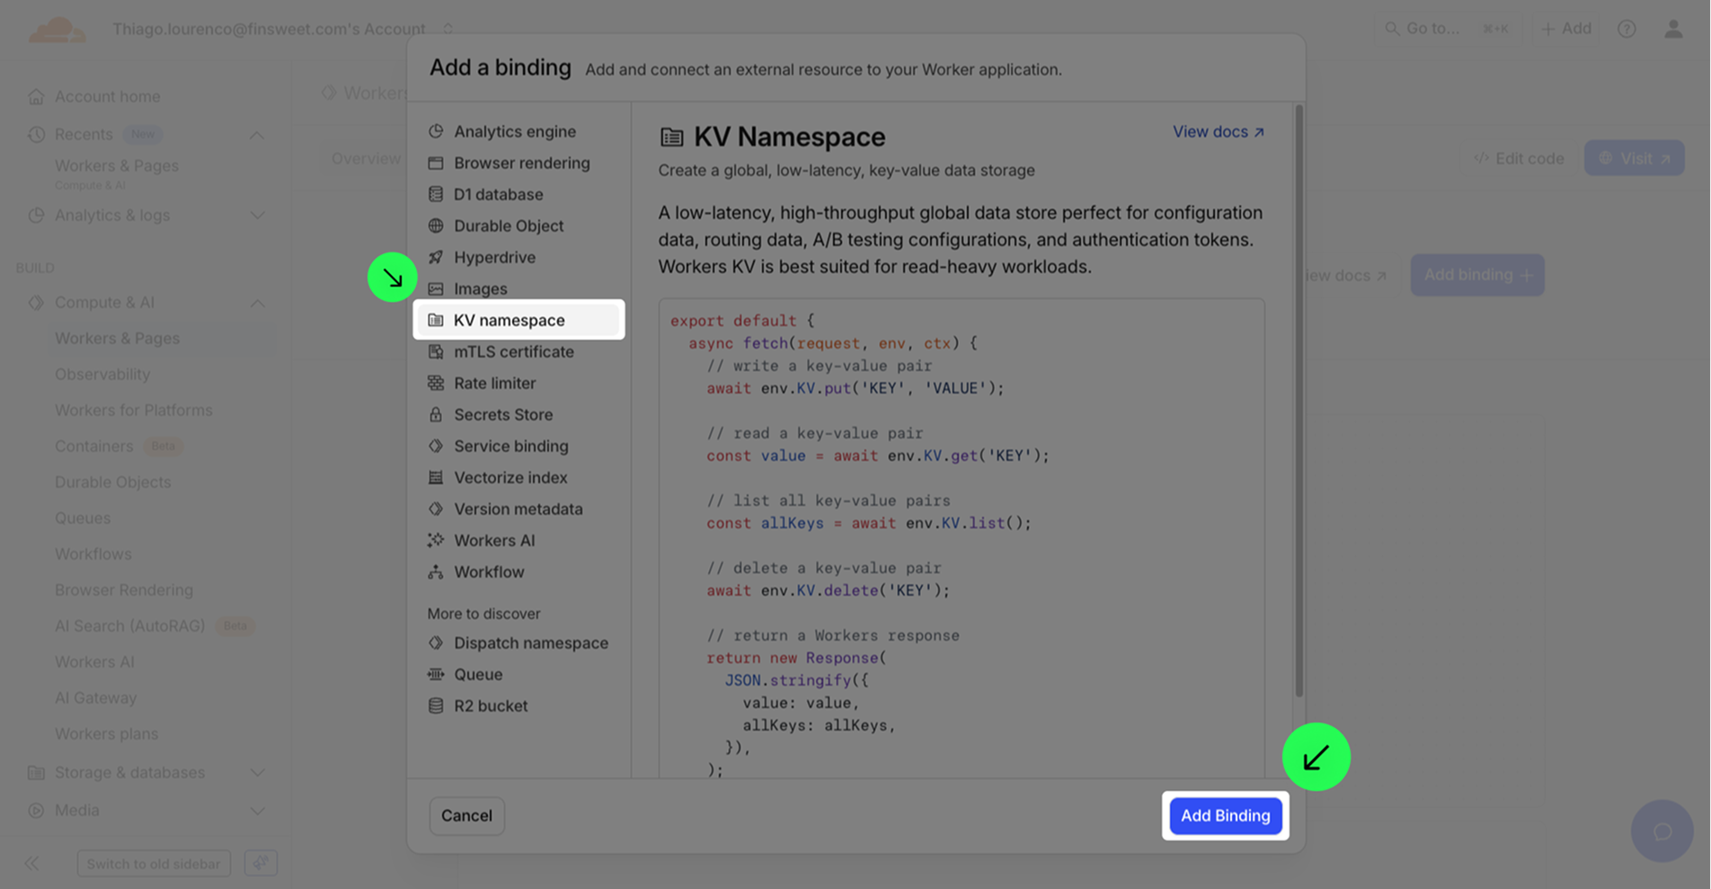This screenshot has height=889, width=1711.
Task: Click the Dispatch namespace icon
Action: pyautogui.click(x=436, y=643)
